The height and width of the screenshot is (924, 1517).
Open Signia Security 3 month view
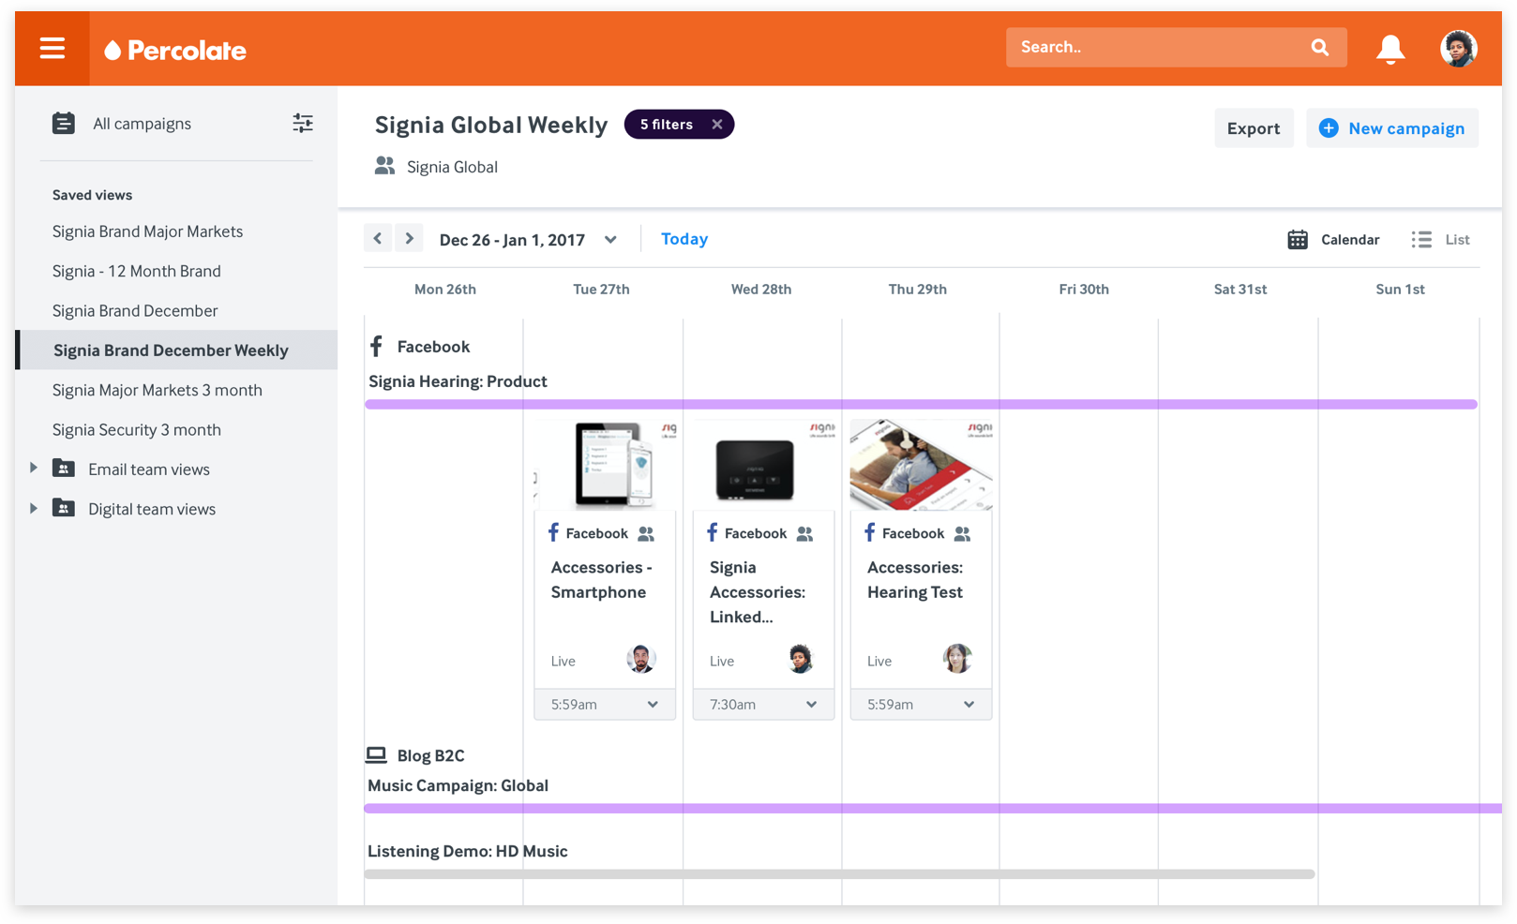(137, 429)
